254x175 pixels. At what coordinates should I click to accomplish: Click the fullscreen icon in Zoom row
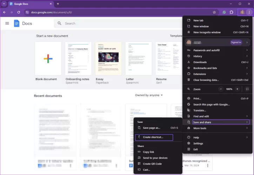247,89
